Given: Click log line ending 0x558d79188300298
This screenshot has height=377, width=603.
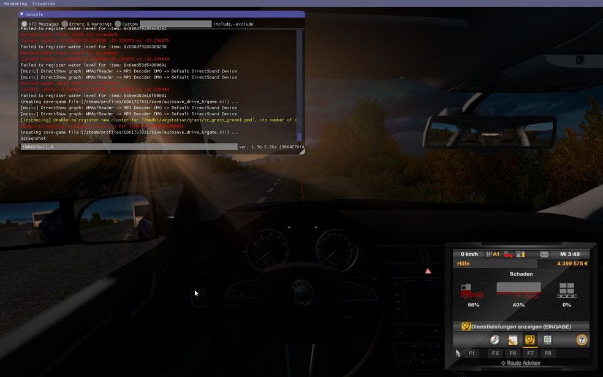Looking at the screenshot, I should point(93,47).
